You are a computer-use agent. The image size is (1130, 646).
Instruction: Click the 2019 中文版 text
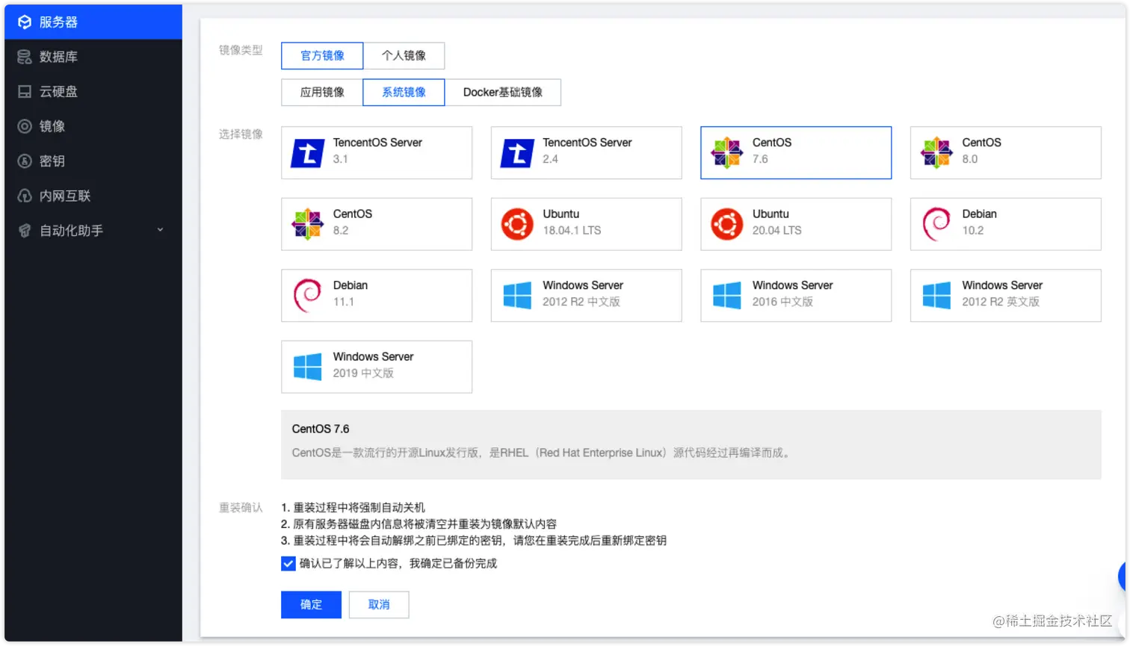pos(363,373)
